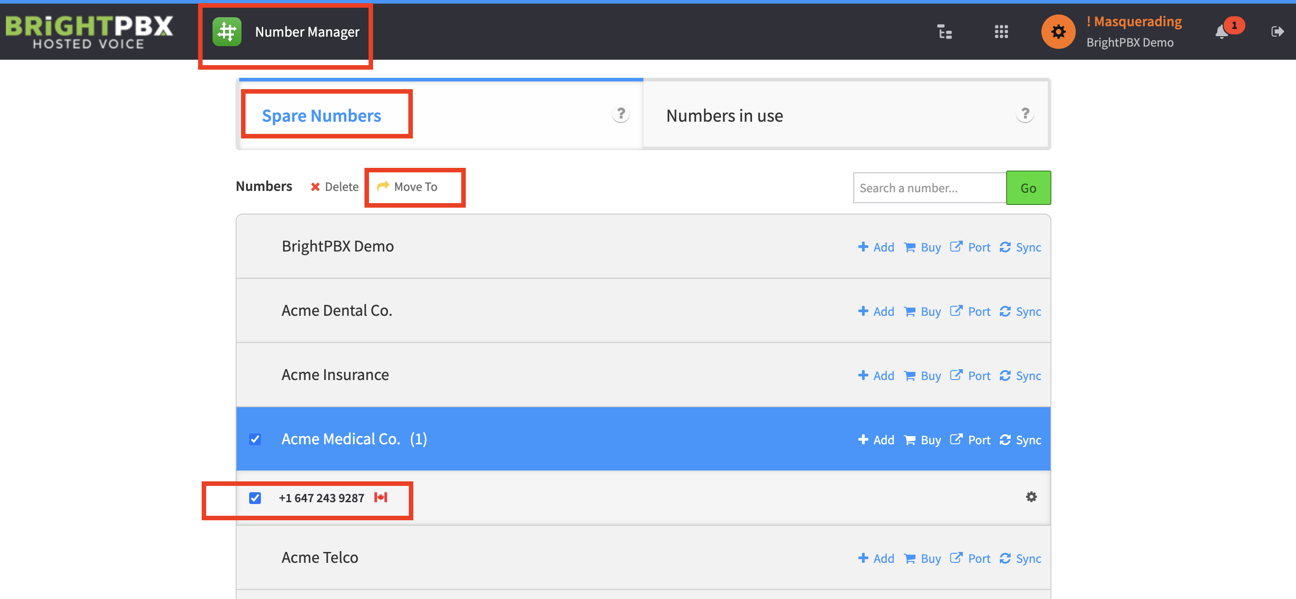
Task: Port a number to Acme Medical Co.
Action: 970,440
